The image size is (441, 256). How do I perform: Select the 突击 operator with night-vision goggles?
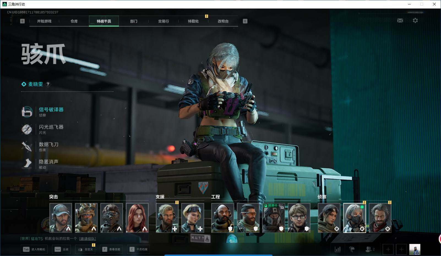click(x=111, y=218)
